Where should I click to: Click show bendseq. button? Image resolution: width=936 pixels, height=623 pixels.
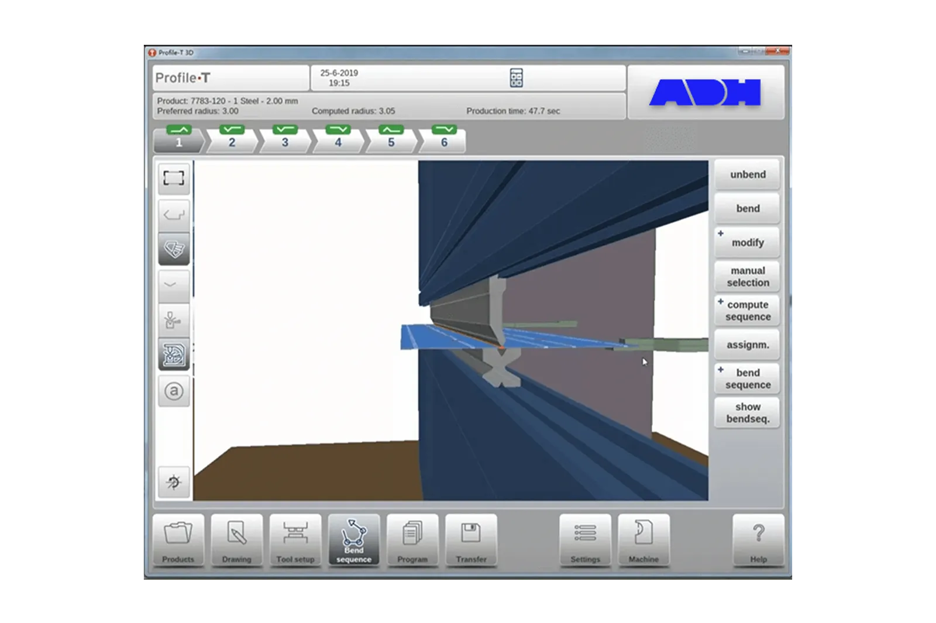coord(747,412)
